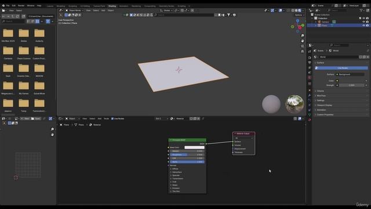Click the viewport pan hand icon
This screenshot has height=209, width=371.
(303, 41)
